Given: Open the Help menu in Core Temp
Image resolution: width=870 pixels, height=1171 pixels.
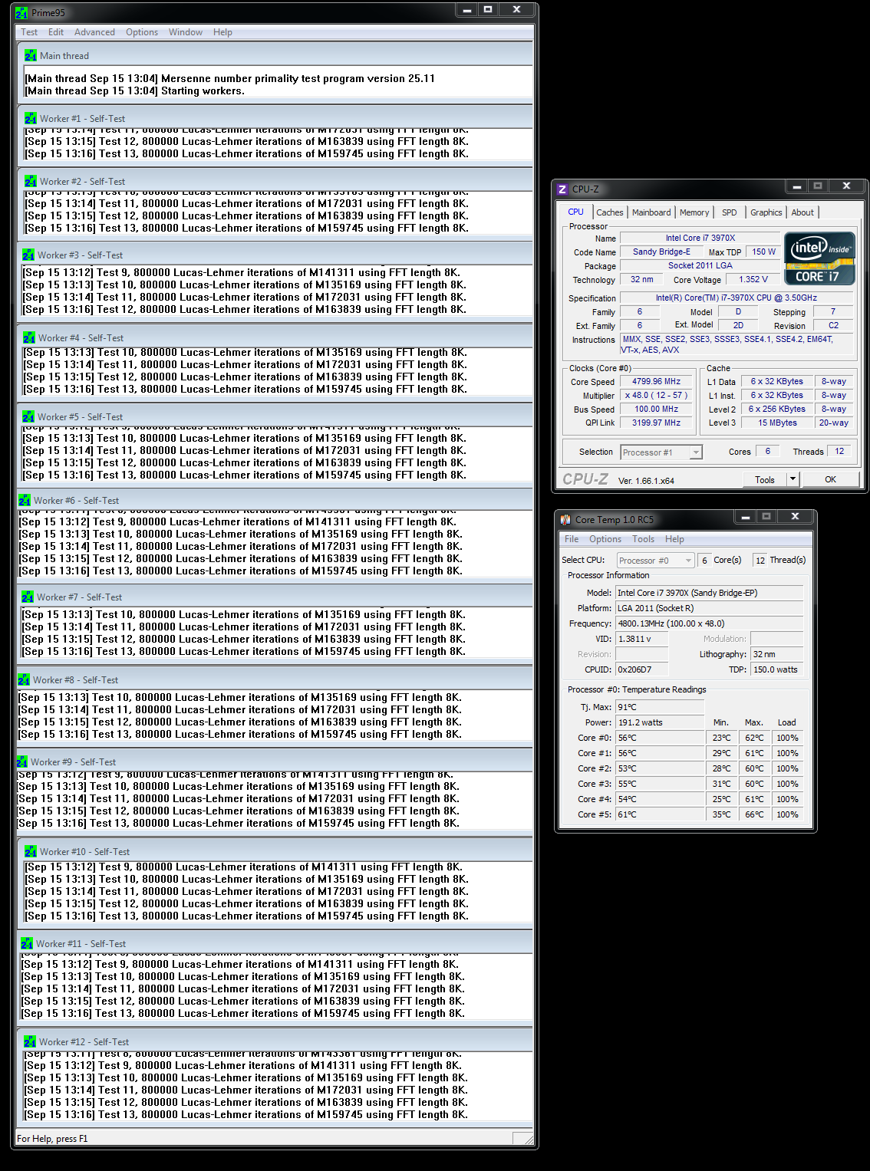Looking at the screenshot, I should coord(674,539).
